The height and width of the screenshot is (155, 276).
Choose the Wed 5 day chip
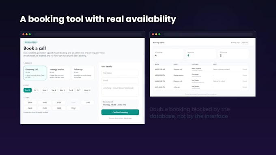(62, 90)
